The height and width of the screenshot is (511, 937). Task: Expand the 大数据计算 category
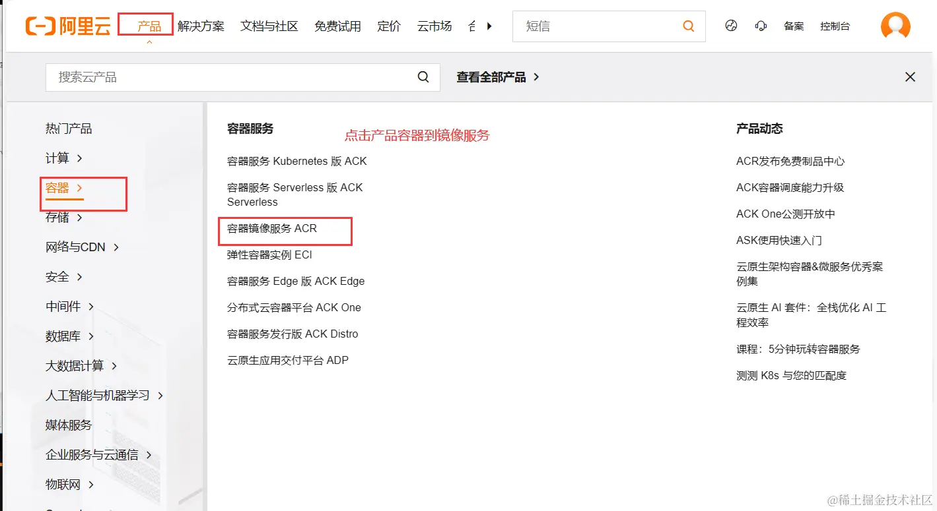pyautogui.click(x=82, y=366)
